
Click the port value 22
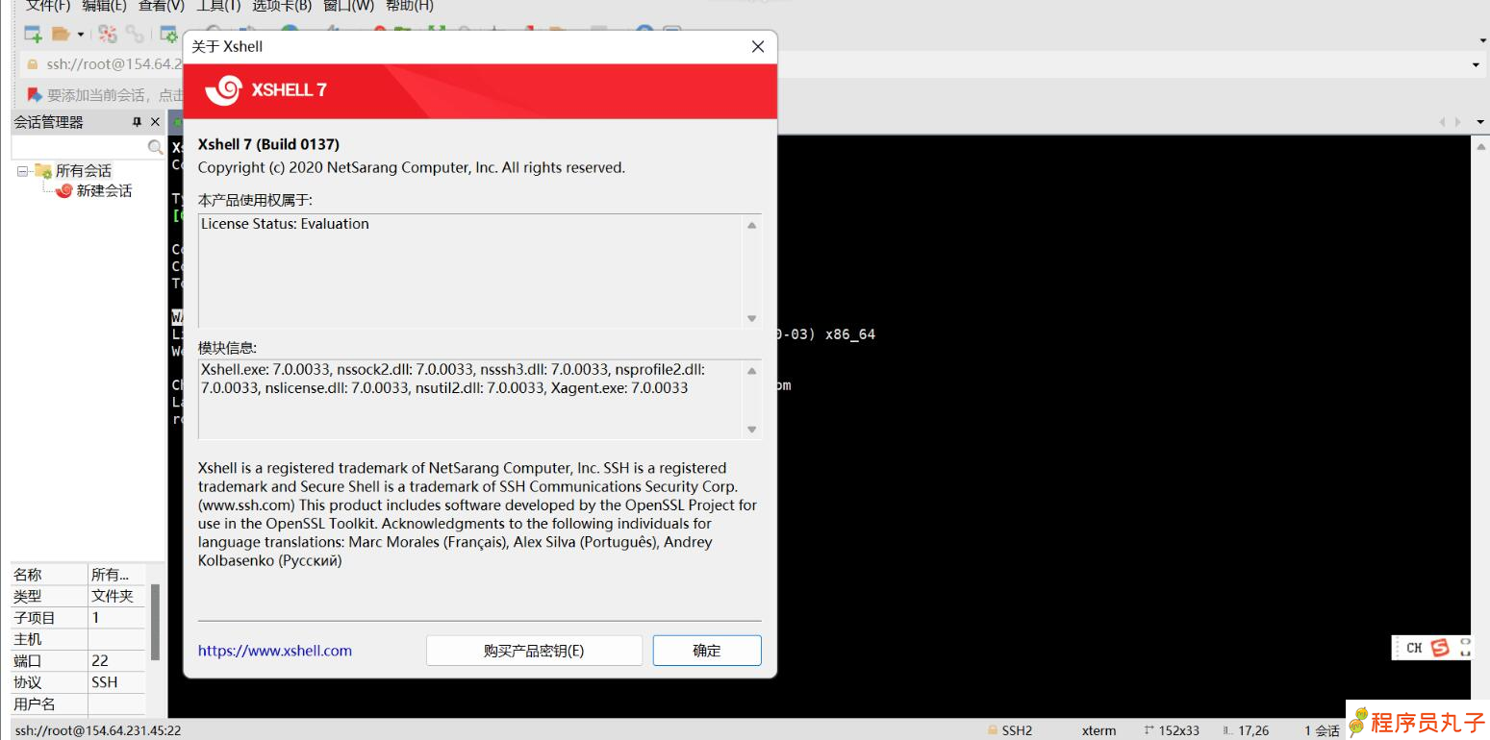100,661
